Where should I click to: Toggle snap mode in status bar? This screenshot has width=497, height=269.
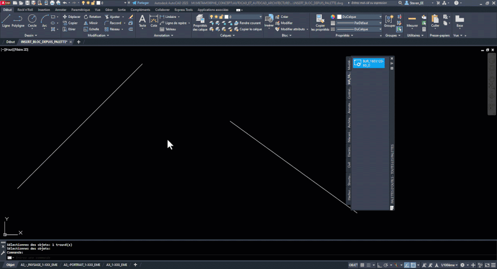point(369,265)
